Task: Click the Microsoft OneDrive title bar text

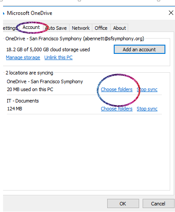Action: click(30, 13)
